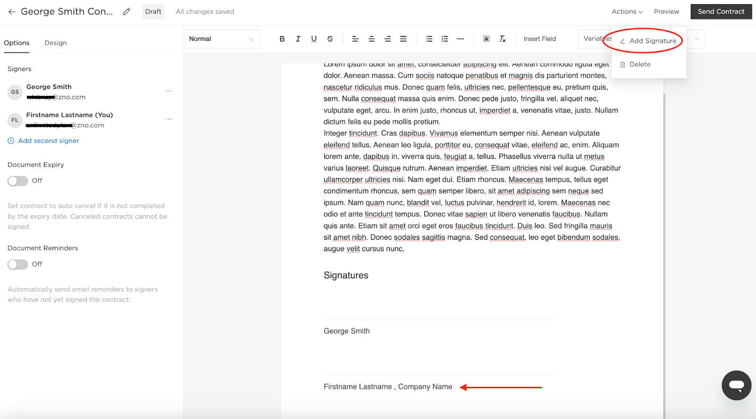
Task: Open the Normal paragraph style dropdown
Action: 222,39
